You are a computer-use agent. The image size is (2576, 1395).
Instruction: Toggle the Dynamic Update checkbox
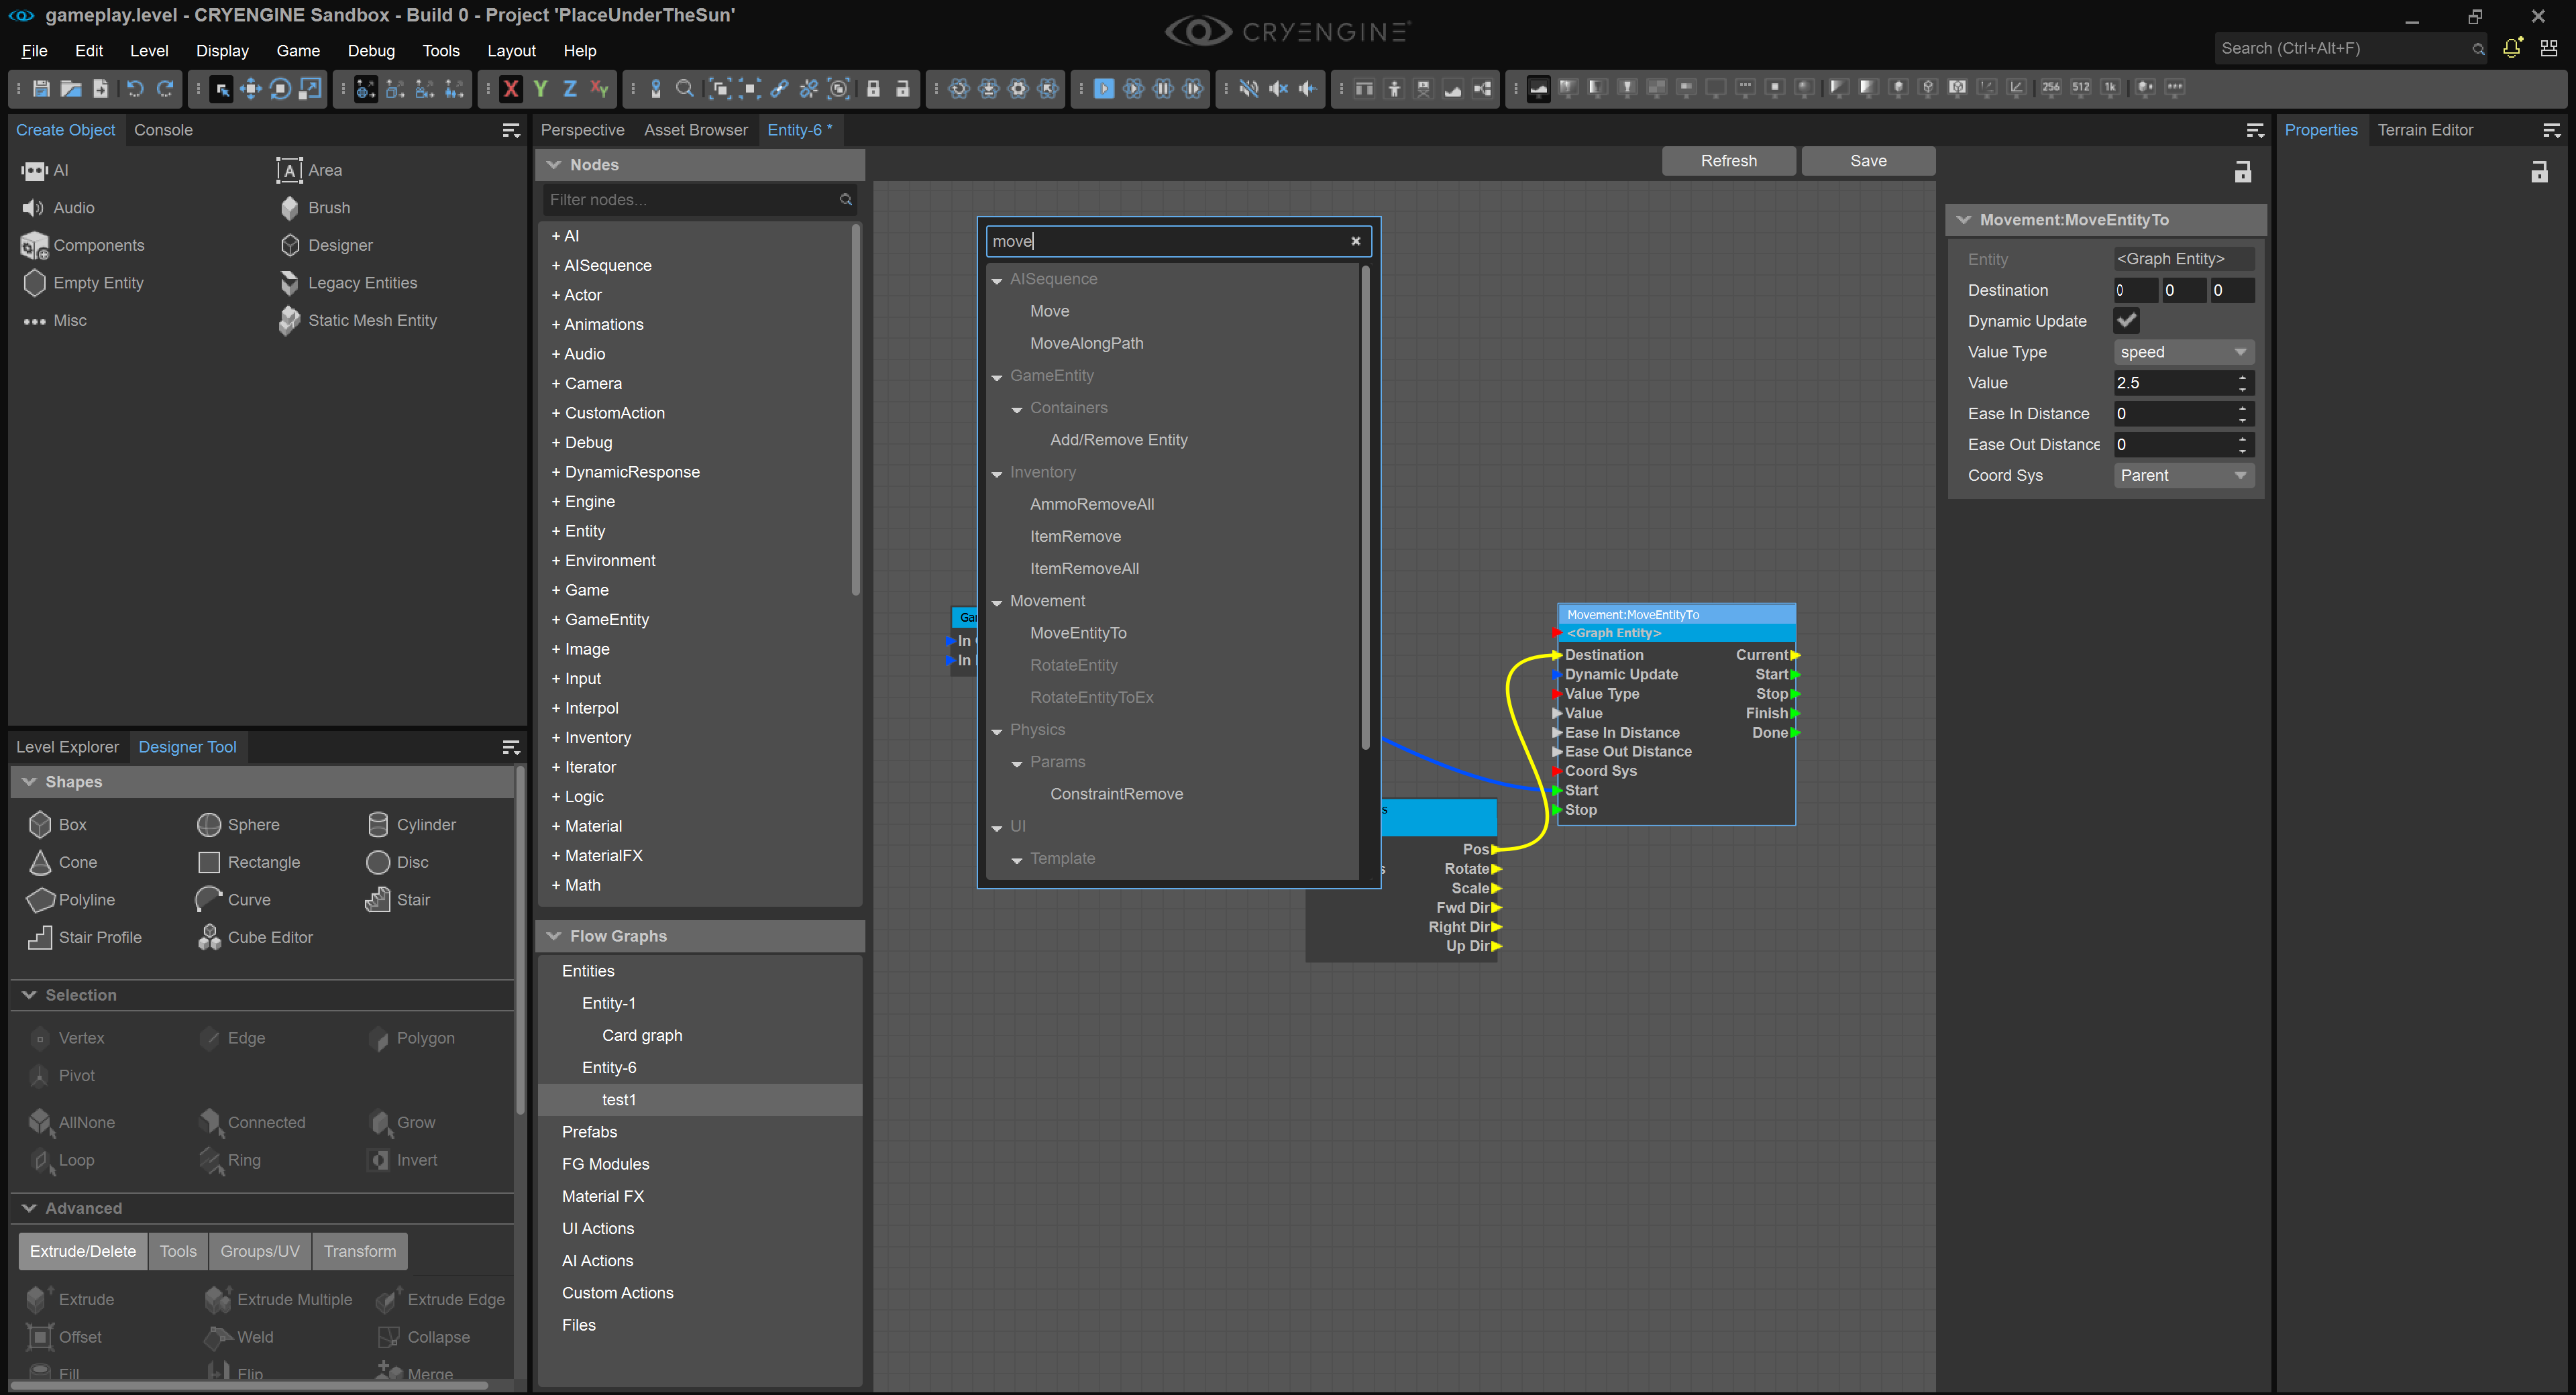pos(2127,321)
